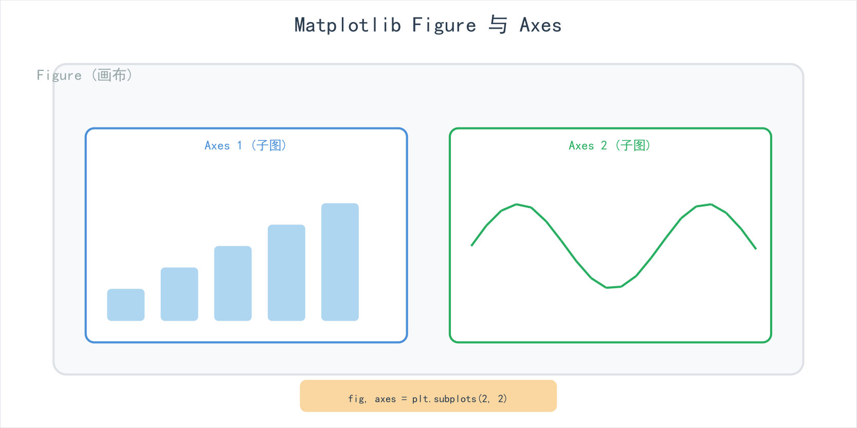Click the left starting point of the green curve
This screenshot has width=857, height=428.
[x=472, y=245]
